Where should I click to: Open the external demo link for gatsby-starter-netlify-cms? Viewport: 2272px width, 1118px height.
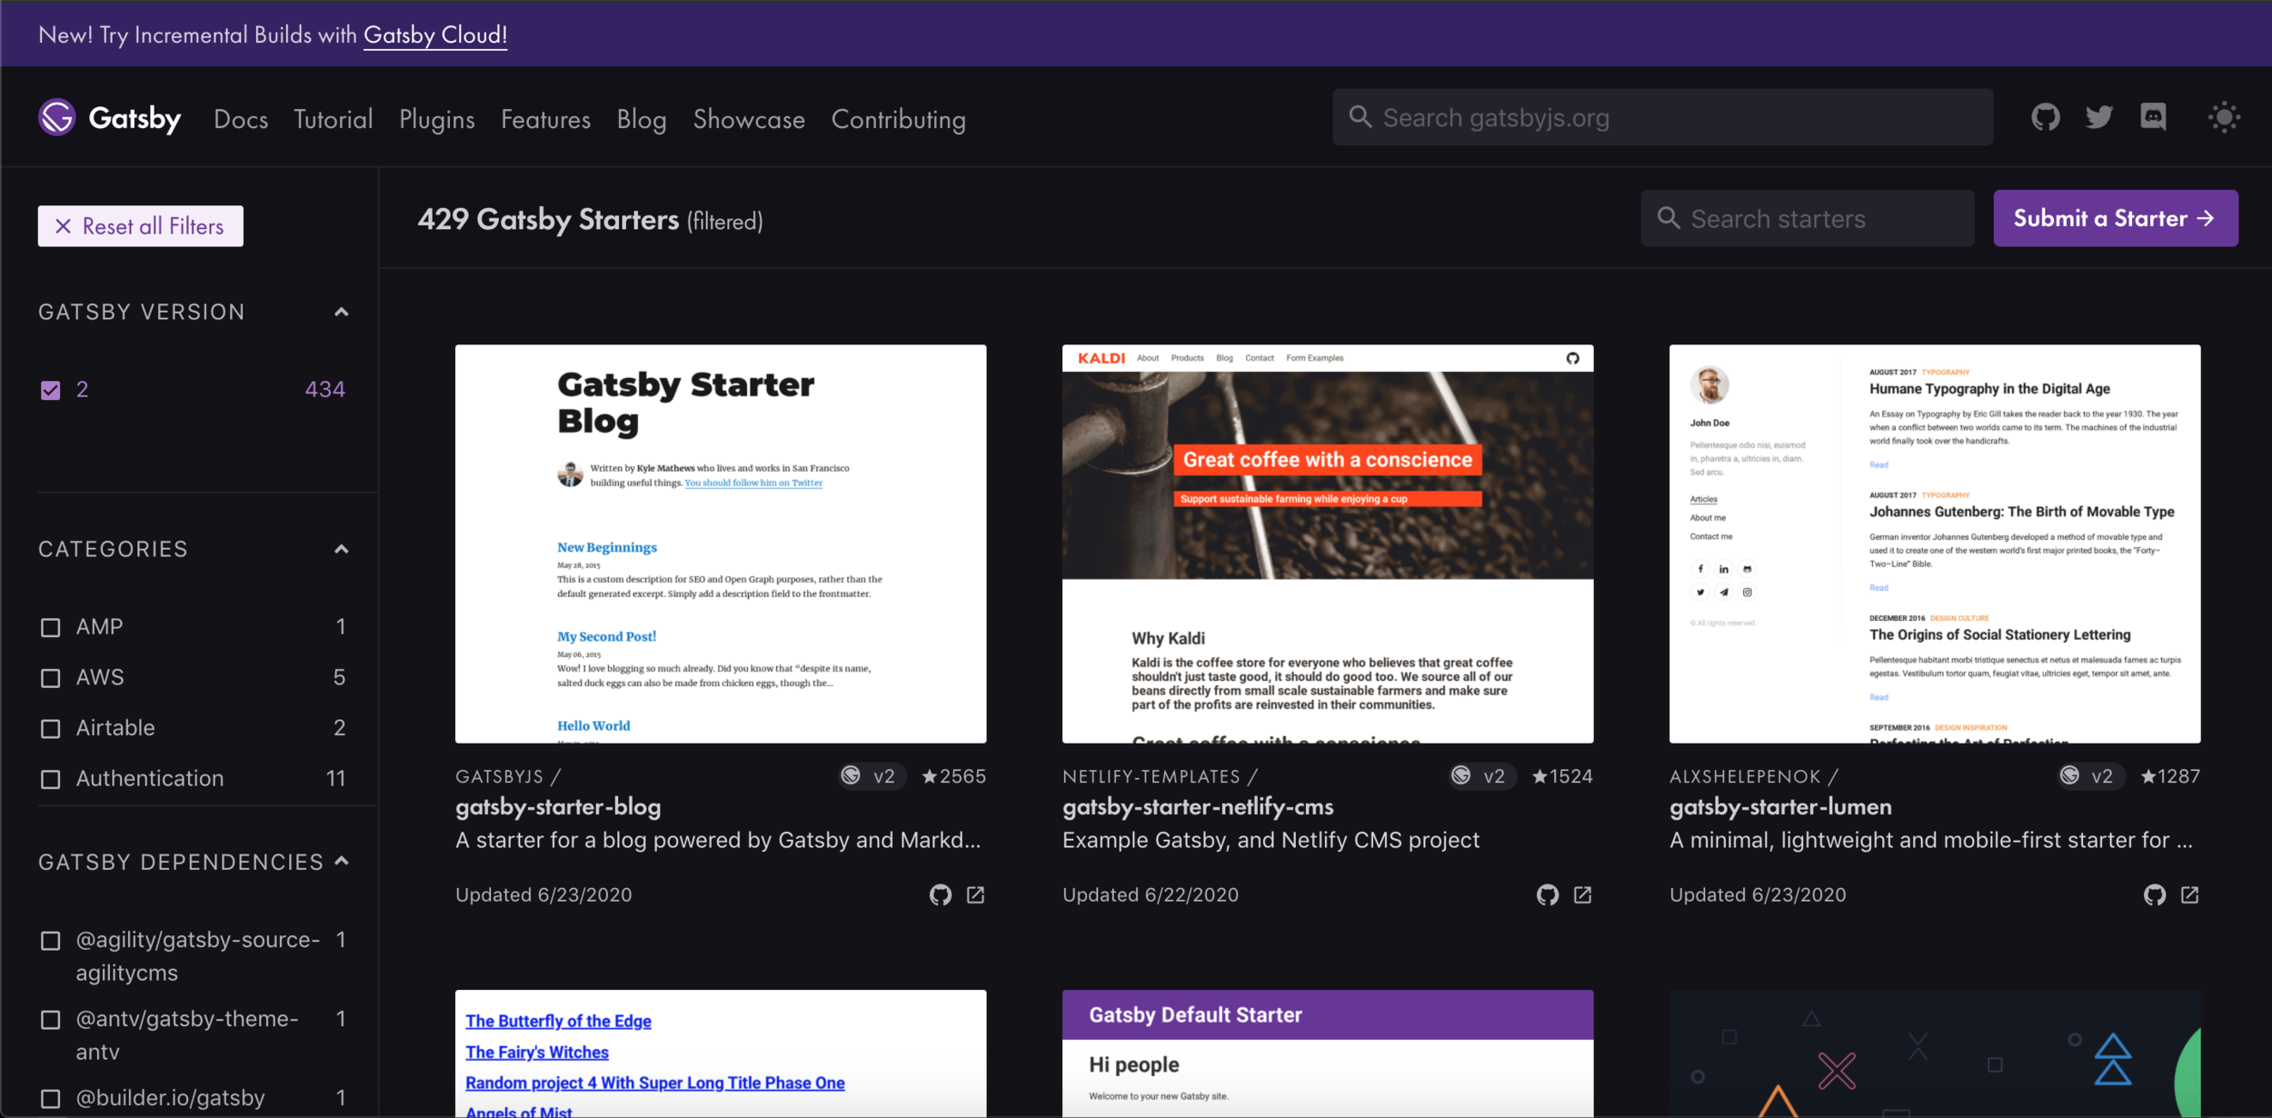[x=1582, y=895]
